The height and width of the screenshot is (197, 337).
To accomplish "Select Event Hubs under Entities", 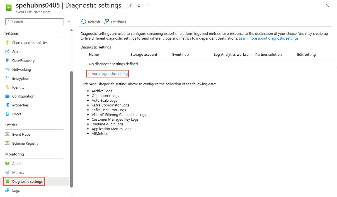I will tap(21, 134).
